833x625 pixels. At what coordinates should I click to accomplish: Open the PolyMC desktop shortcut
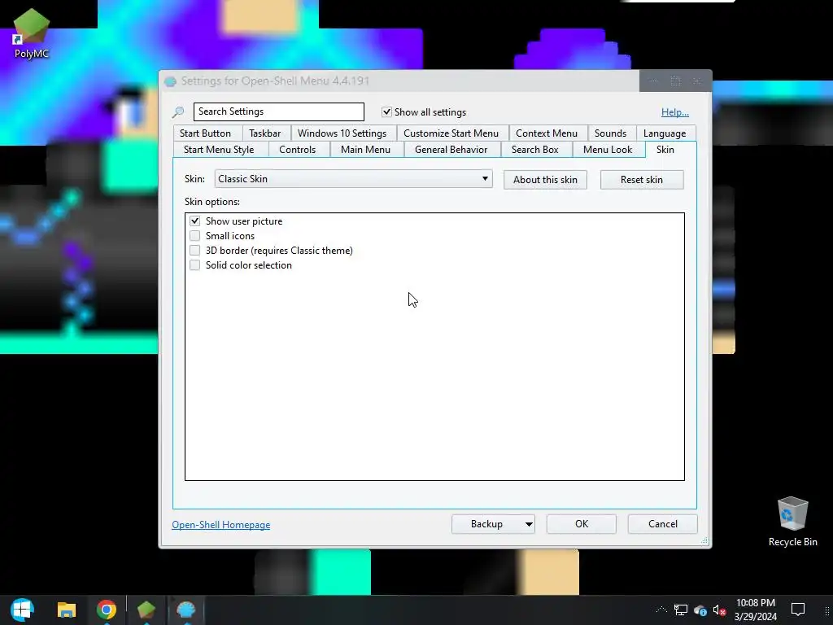(32, 33)
